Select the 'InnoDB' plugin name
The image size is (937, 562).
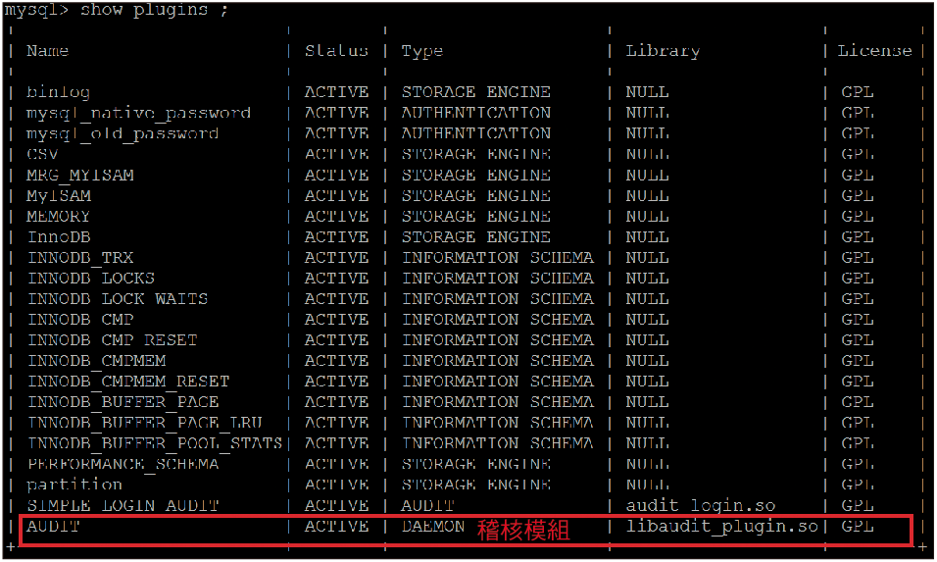pos(59,237)
